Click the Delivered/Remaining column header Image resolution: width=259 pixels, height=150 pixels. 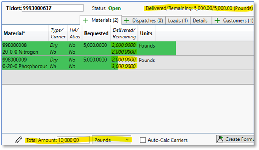pos(124,33)
